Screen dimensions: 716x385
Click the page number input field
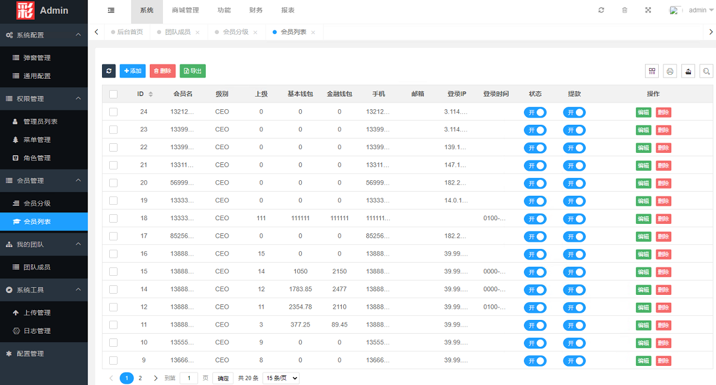point(189,378)
